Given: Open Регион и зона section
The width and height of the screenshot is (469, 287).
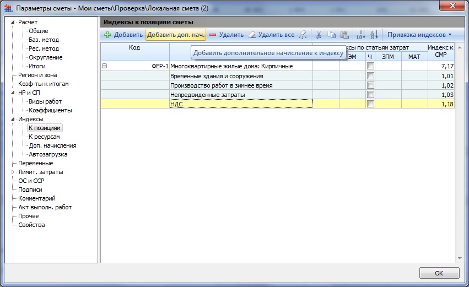Looking at the screenshot, I should pos(37,75).
